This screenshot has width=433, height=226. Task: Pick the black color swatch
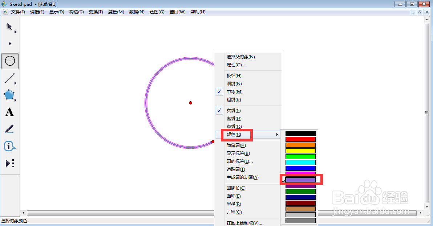(x=300, y=133)
